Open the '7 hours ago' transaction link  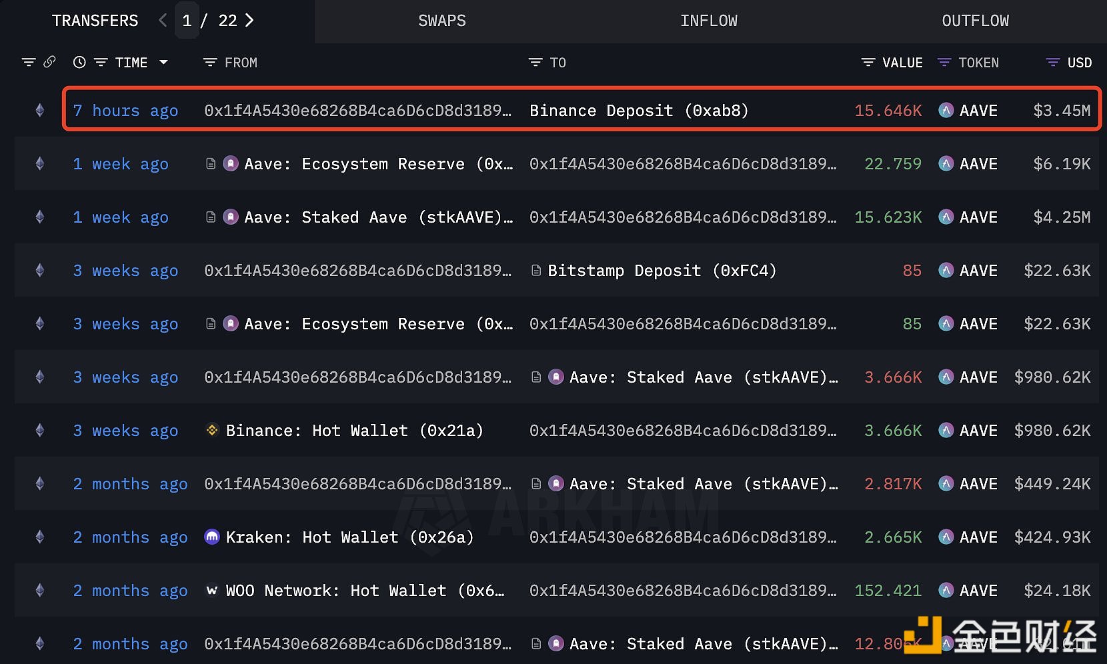click(x=125, y=110)
